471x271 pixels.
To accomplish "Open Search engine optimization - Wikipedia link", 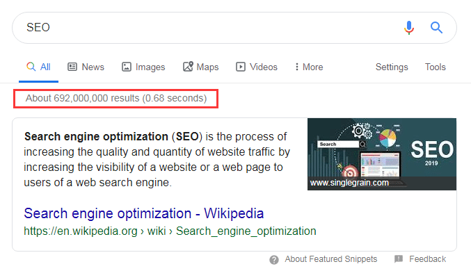I will click(144, 213).
